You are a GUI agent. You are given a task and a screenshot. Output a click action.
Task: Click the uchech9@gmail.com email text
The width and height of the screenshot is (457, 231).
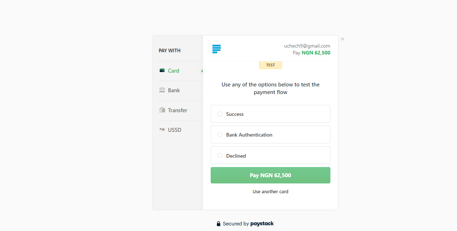coord(307,46)
